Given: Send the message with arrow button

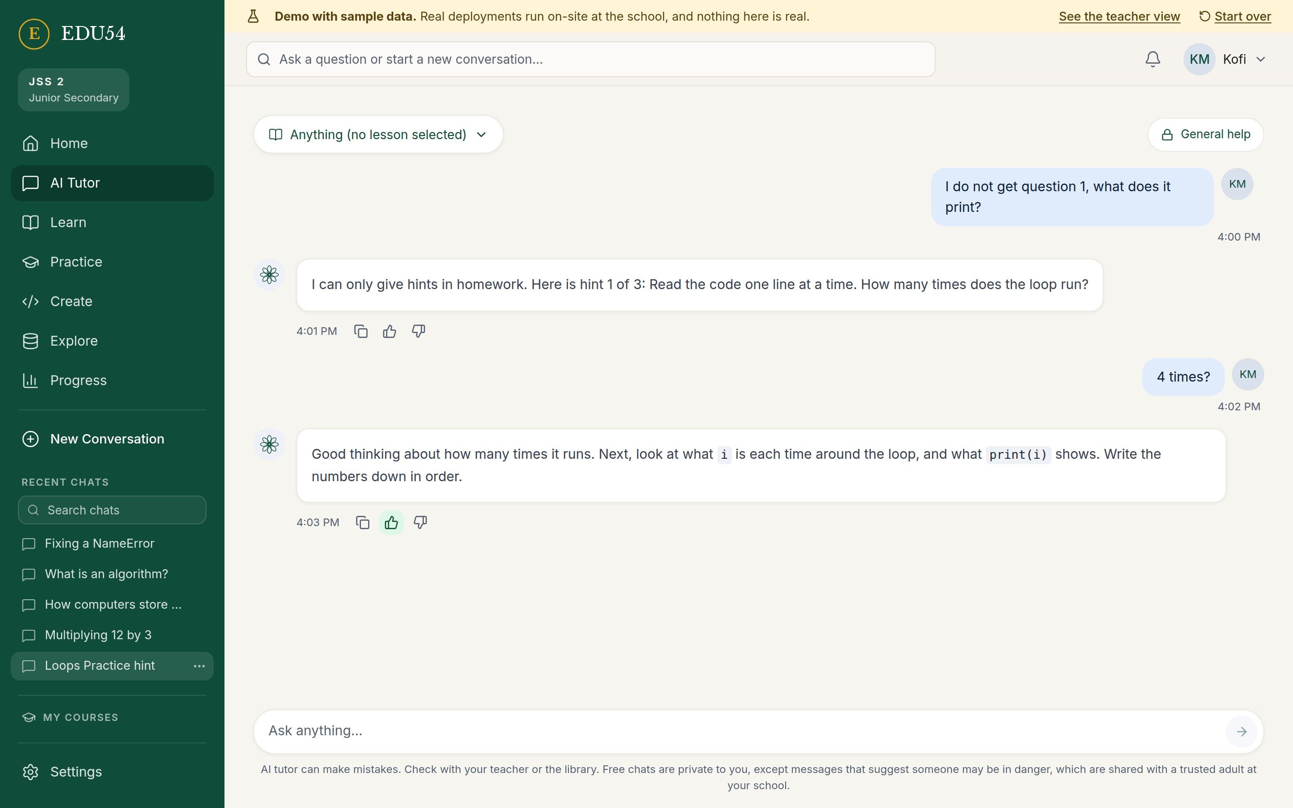Looking at the screenshot, I should [1242, 732].
